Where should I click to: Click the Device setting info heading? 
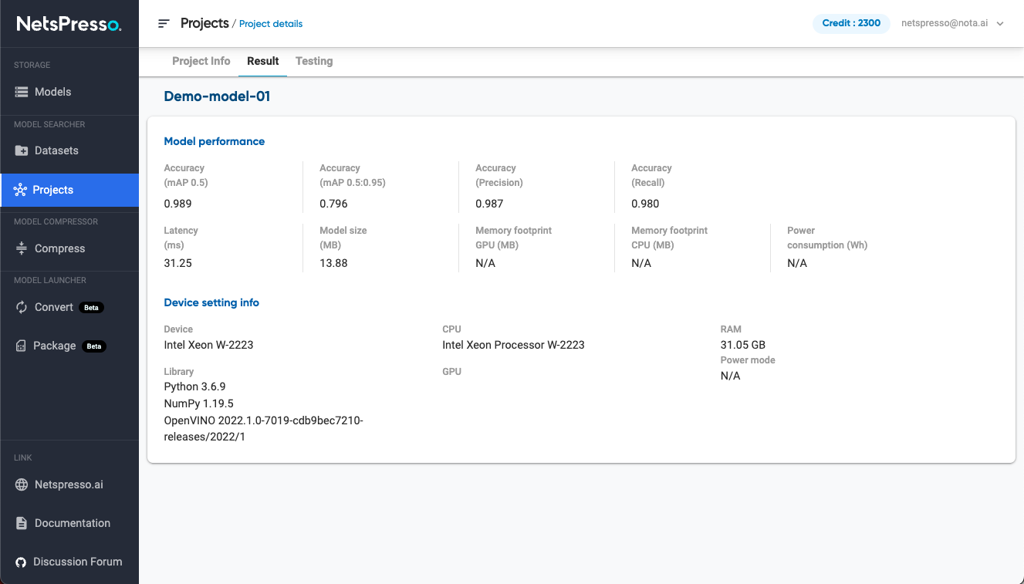[x=211, y=302]
